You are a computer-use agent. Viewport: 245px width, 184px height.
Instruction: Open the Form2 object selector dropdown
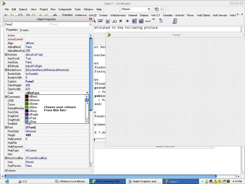(x=90, y=24)
